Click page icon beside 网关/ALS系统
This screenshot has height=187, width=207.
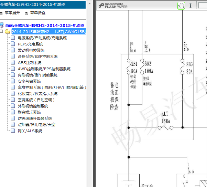[x=13, y=131]
